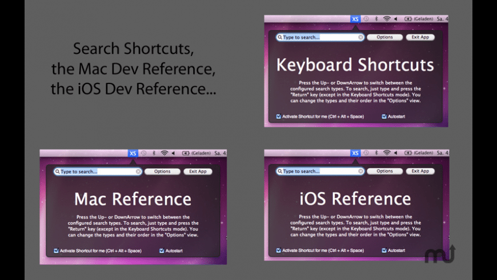Open Wi-Fi icon above Mac Reference panel
The width and height of the screenshot is (497, 280).
click(x=164, y=153)
